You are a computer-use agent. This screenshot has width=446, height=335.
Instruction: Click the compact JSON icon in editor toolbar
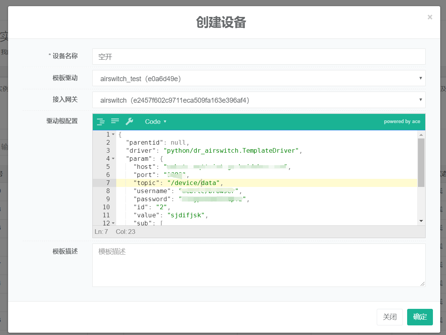pyautogui.click(x=115, y=121)
